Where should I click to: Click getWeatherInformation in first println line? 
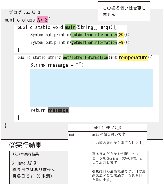pos(94,35)
